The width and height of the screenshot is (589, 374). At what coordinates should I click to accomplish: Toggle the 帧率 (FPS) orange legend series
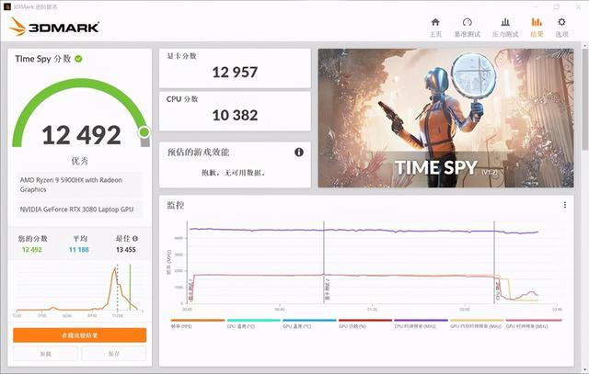[x=198, y=323]
